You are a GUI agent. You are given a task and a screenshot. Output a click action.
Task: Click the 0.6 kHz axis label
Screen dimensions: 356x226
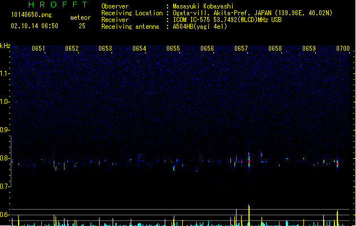[x=5, y=215]
